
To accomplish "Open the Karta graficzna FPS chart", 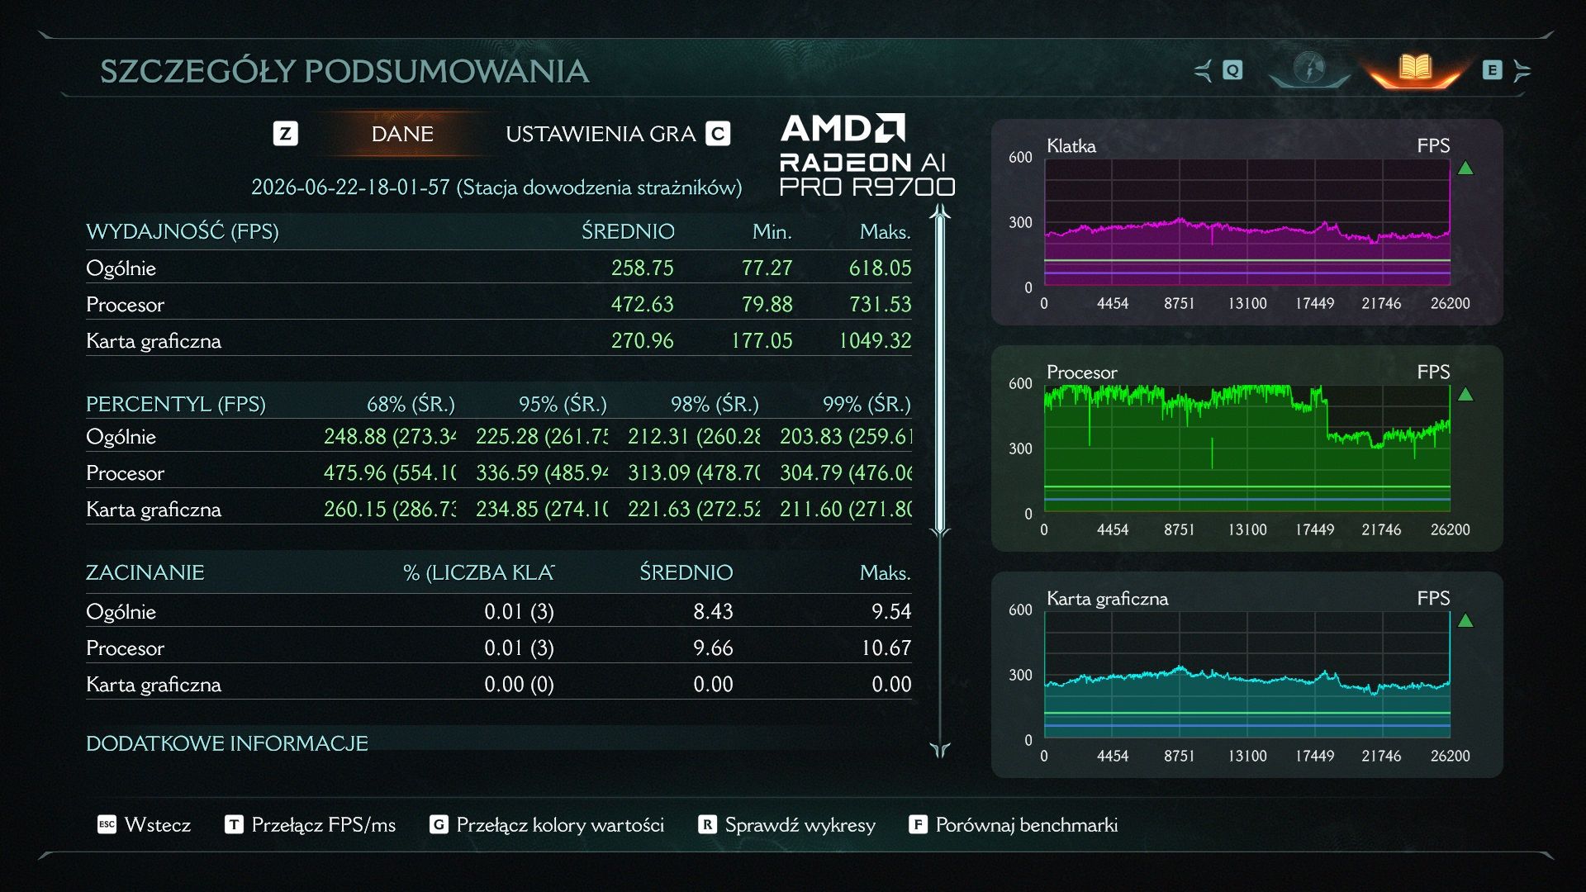I will click(1246, 675).
